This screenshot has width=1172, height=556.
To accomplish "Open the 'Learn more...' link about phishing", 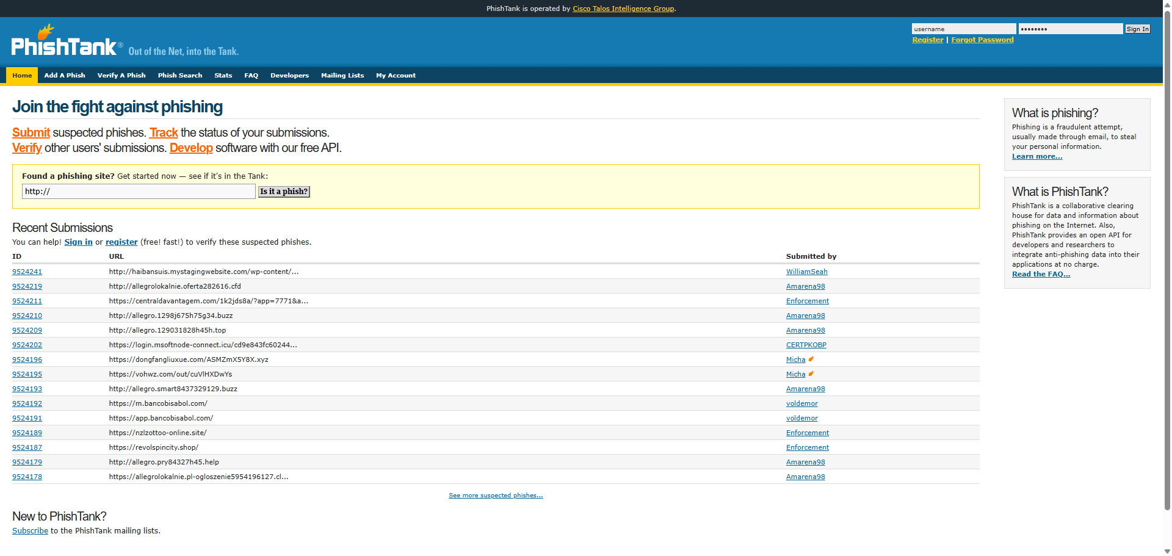I will [x=1037, y=156].
